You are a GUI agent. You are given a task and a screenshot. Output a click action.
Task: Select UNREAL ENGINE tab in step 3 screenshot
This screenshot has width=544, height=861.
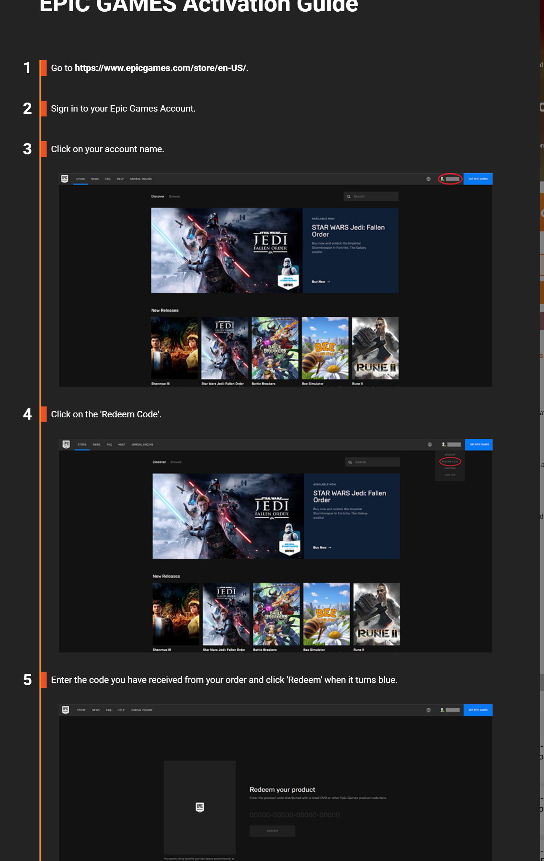tap(141, 179)
